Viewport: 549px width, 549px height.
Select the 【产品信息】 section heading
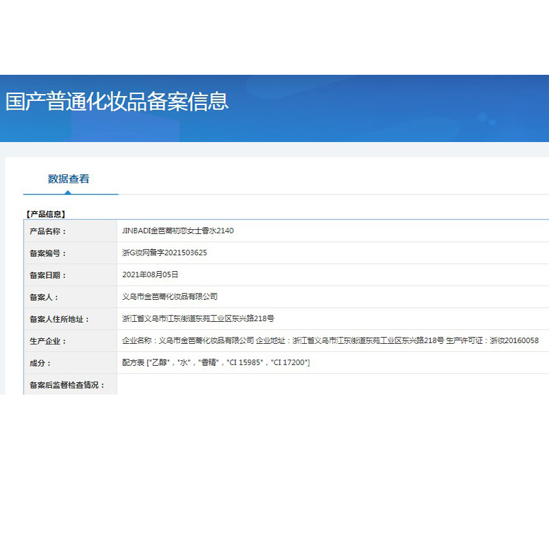tap(45, 214)
